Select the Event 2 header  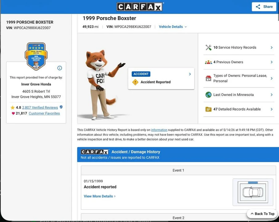(x=178, y=218)
